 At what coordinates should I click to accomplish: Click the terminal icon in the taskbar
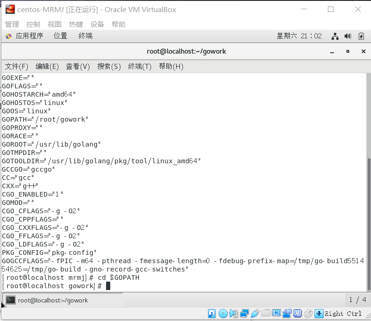coord(11,300)
